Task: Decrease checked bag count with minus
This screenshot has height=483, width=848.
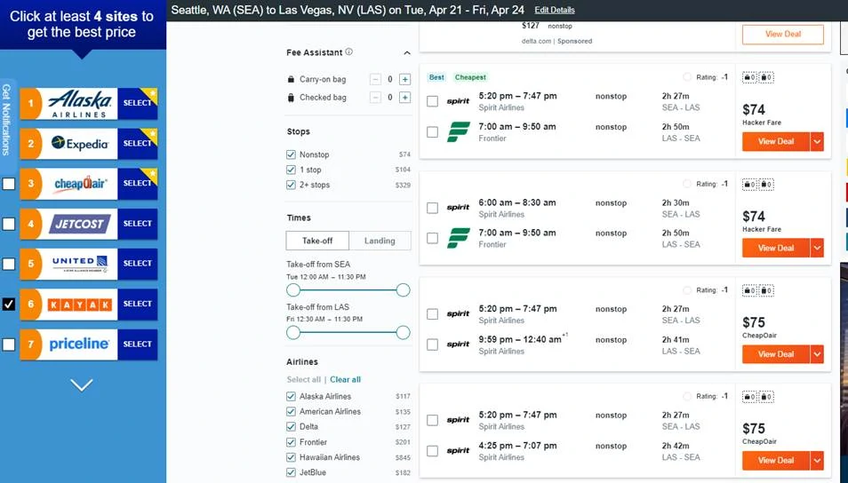Action: pyautogui.click(x=375, y=98)
